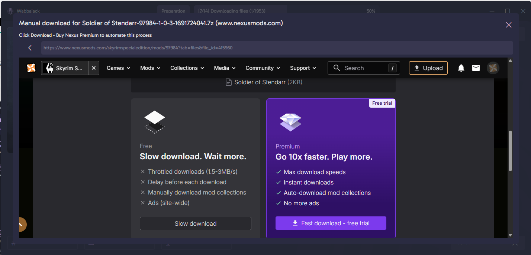This screenshot has height=255, width=531.
Task: Remove the Skyrim game filter with X
Action: coord(94,68)
